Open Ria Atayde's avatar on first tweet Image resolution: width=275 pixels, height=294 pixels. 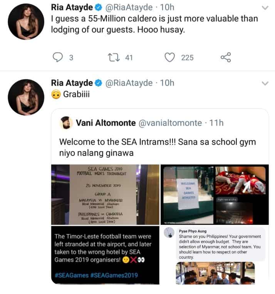(x=26, y=22)
